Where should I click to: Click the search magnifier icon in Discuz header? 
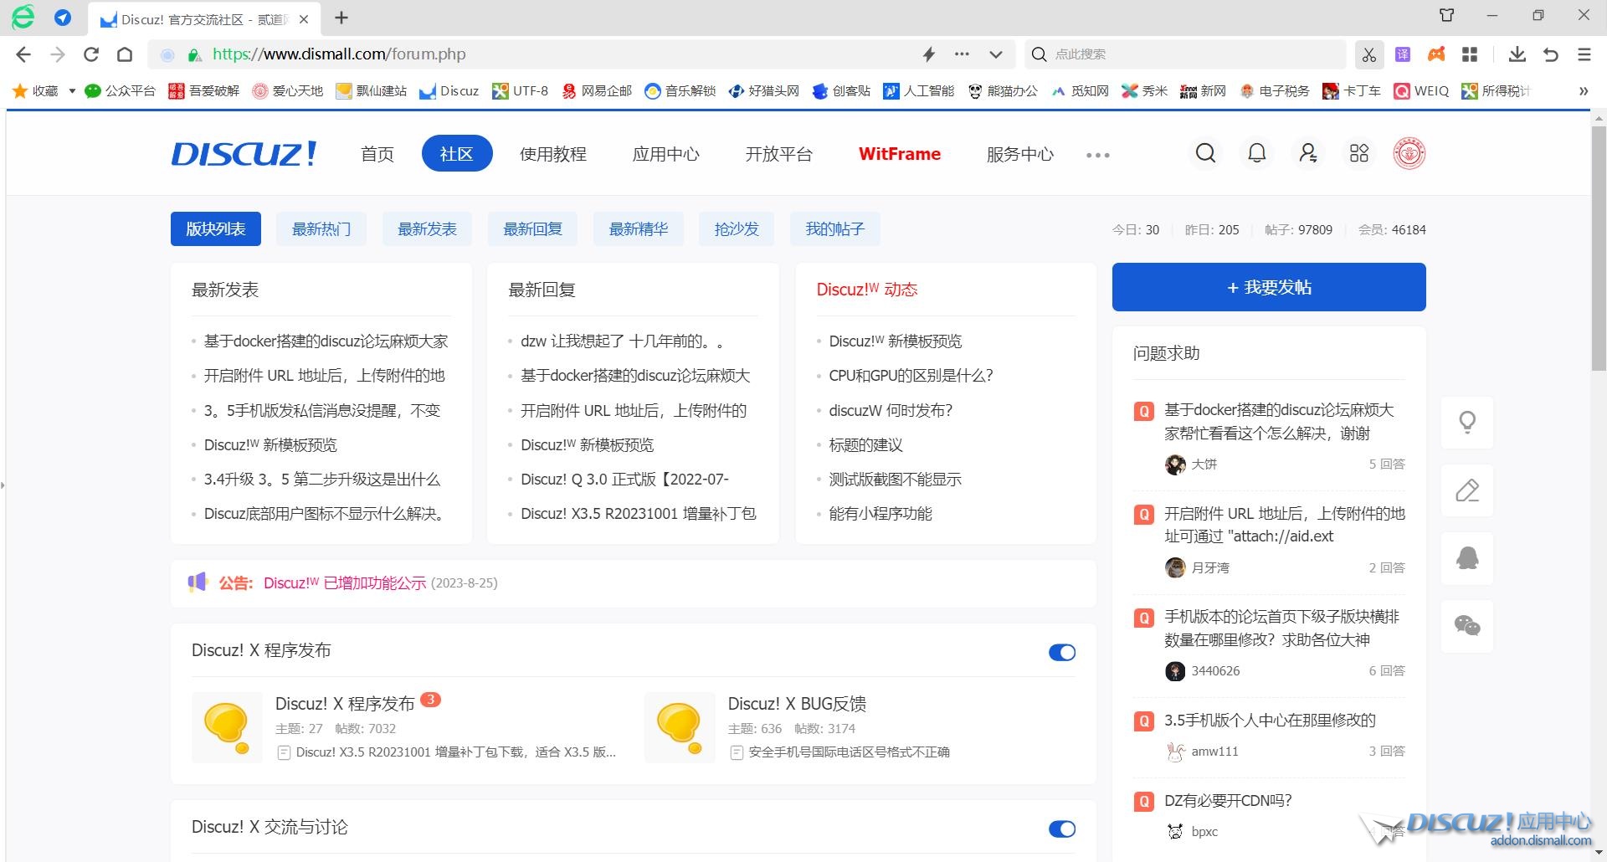pos(1205,153)
